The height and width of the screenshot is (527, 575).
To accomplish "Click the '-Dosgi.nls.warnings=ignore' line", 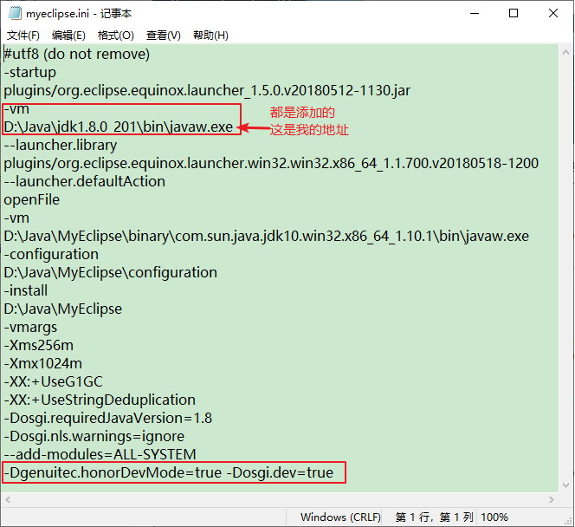I will click(94, 436).
